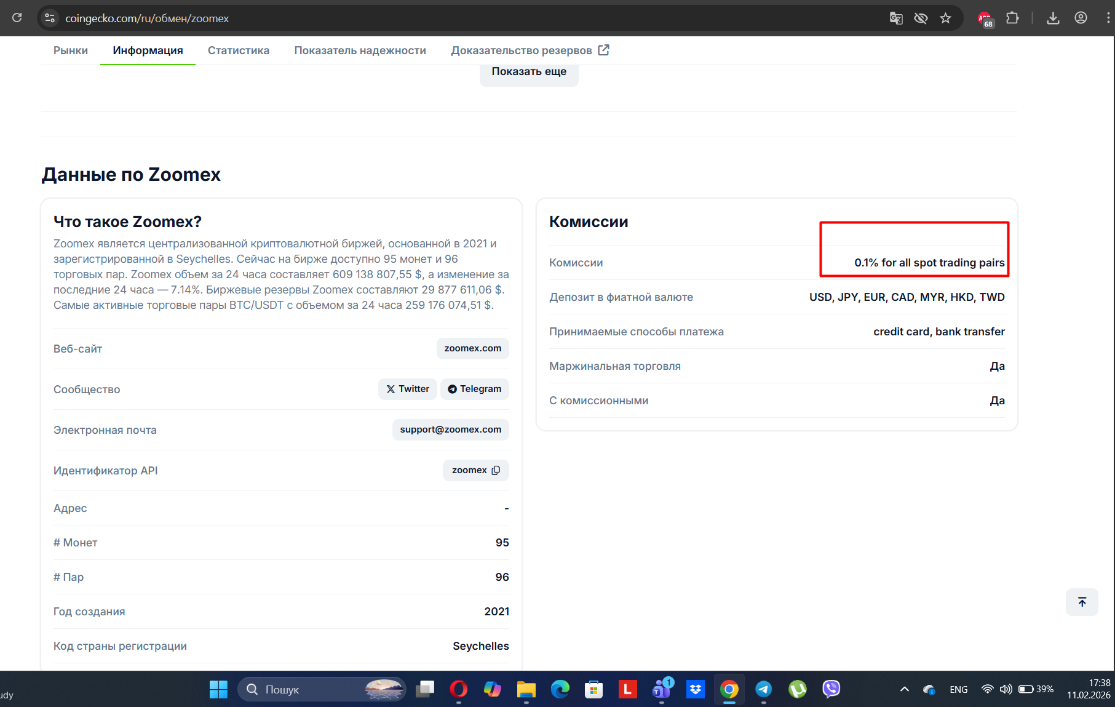Click the year created value 2021
This screenshot has height=707, width=1115.
(x=497, y=612)
